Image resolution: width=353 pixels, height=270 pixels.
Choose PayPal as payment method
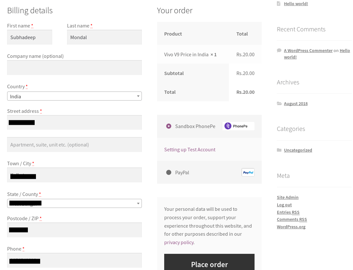[x=168, y=172]
